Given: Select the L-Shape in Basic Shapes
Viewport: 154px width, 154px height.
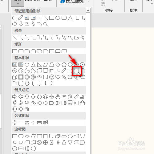Looking at the screenshot, I should 58,71.
